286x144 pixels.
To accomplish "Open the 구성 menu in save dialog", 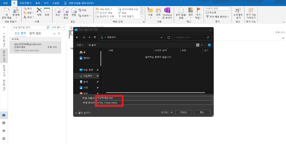I will (80, 45).
